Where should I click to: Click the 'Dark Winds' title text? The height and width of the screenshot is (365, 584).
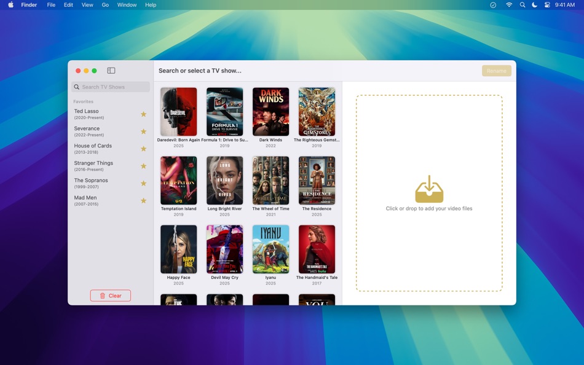[270, 140]
